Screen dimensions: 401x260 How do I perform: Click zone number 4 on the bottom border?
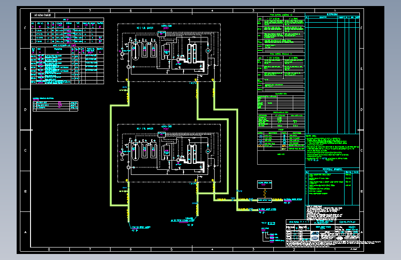click(x=212, y=249)
